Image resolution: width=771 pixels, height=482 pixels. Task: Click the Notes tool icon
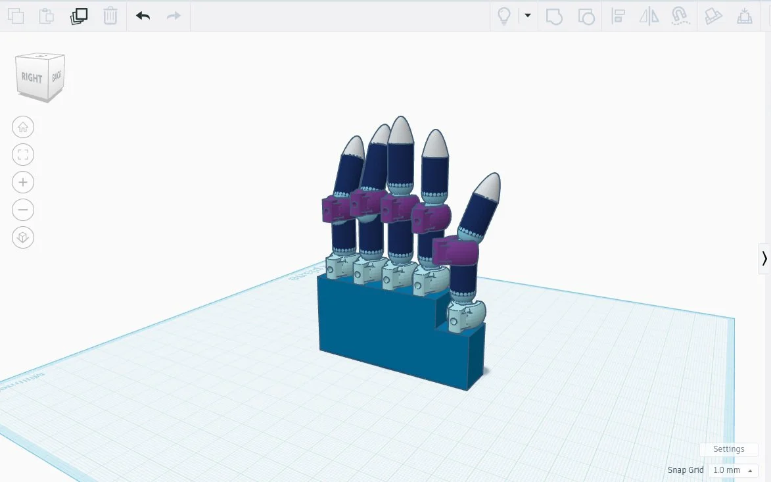point(713,16)
